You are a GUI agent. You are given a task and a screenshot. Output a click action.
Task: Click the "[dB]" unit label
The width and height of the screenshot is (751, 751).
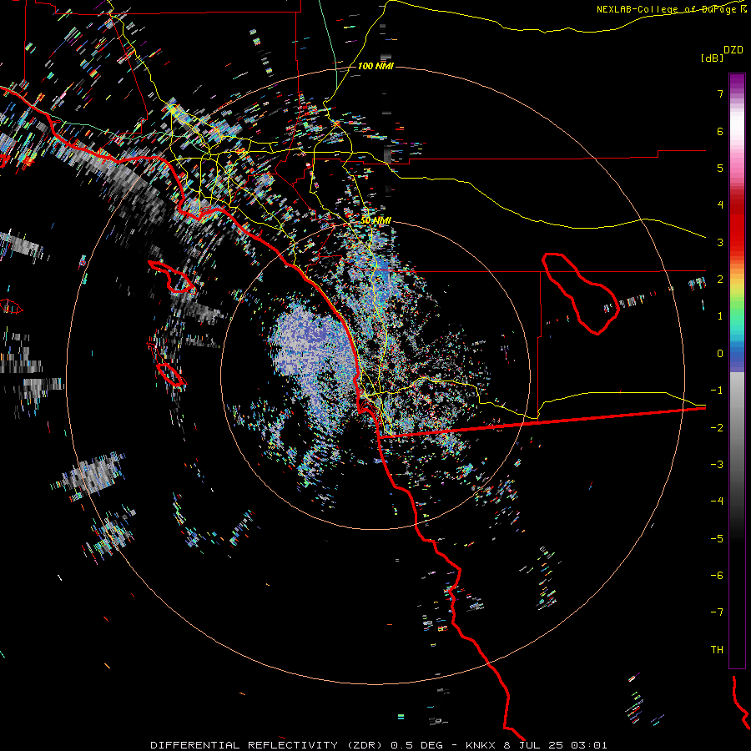coord(713,58)
